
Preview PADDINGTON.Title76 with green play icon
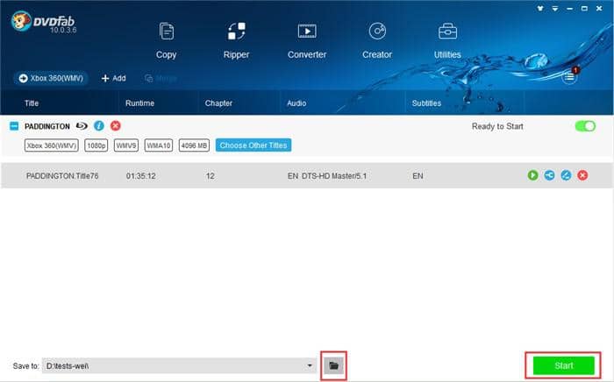click(x=533, y=175)
